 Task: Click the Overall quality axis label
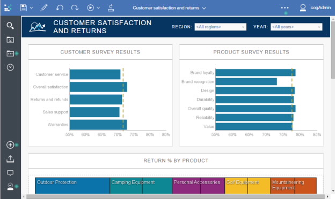(201, 109)
